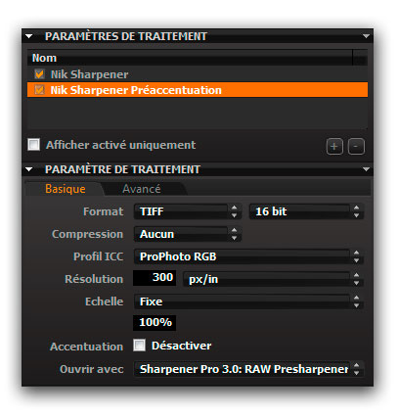Viewport: 399px width, 417px height.
Task: Collapse the Paramètres de traitement section
Action: [29, 36]
